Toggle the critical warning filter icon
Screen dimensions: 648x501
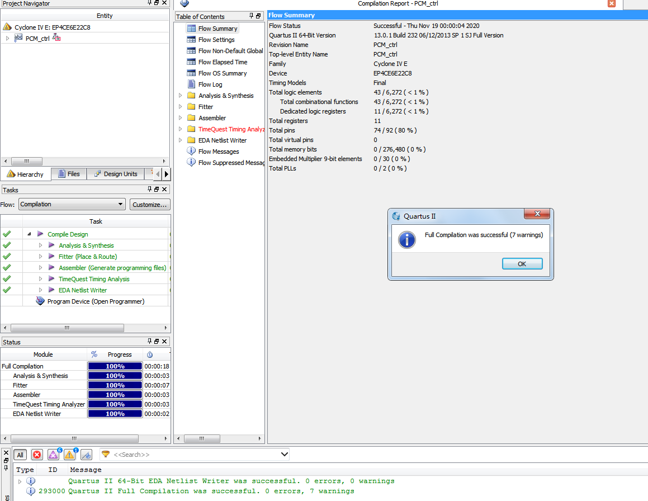tap(53, 455)
